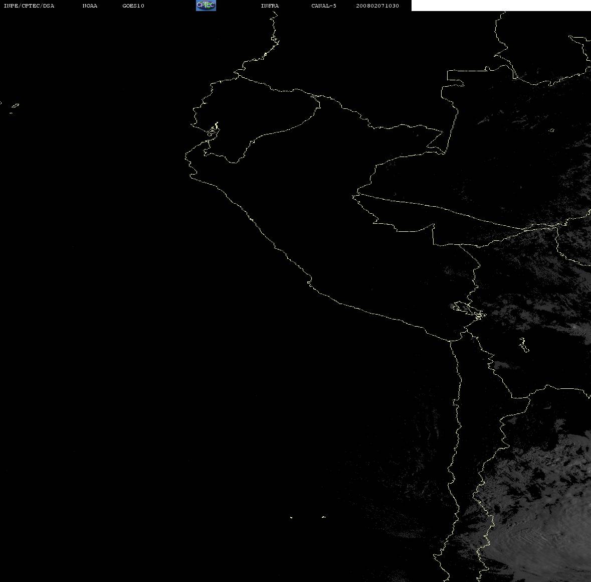Screen dimensions: 591x582
Task: Click the 200802071030 timestamp
Action: (x=377, y=6)
